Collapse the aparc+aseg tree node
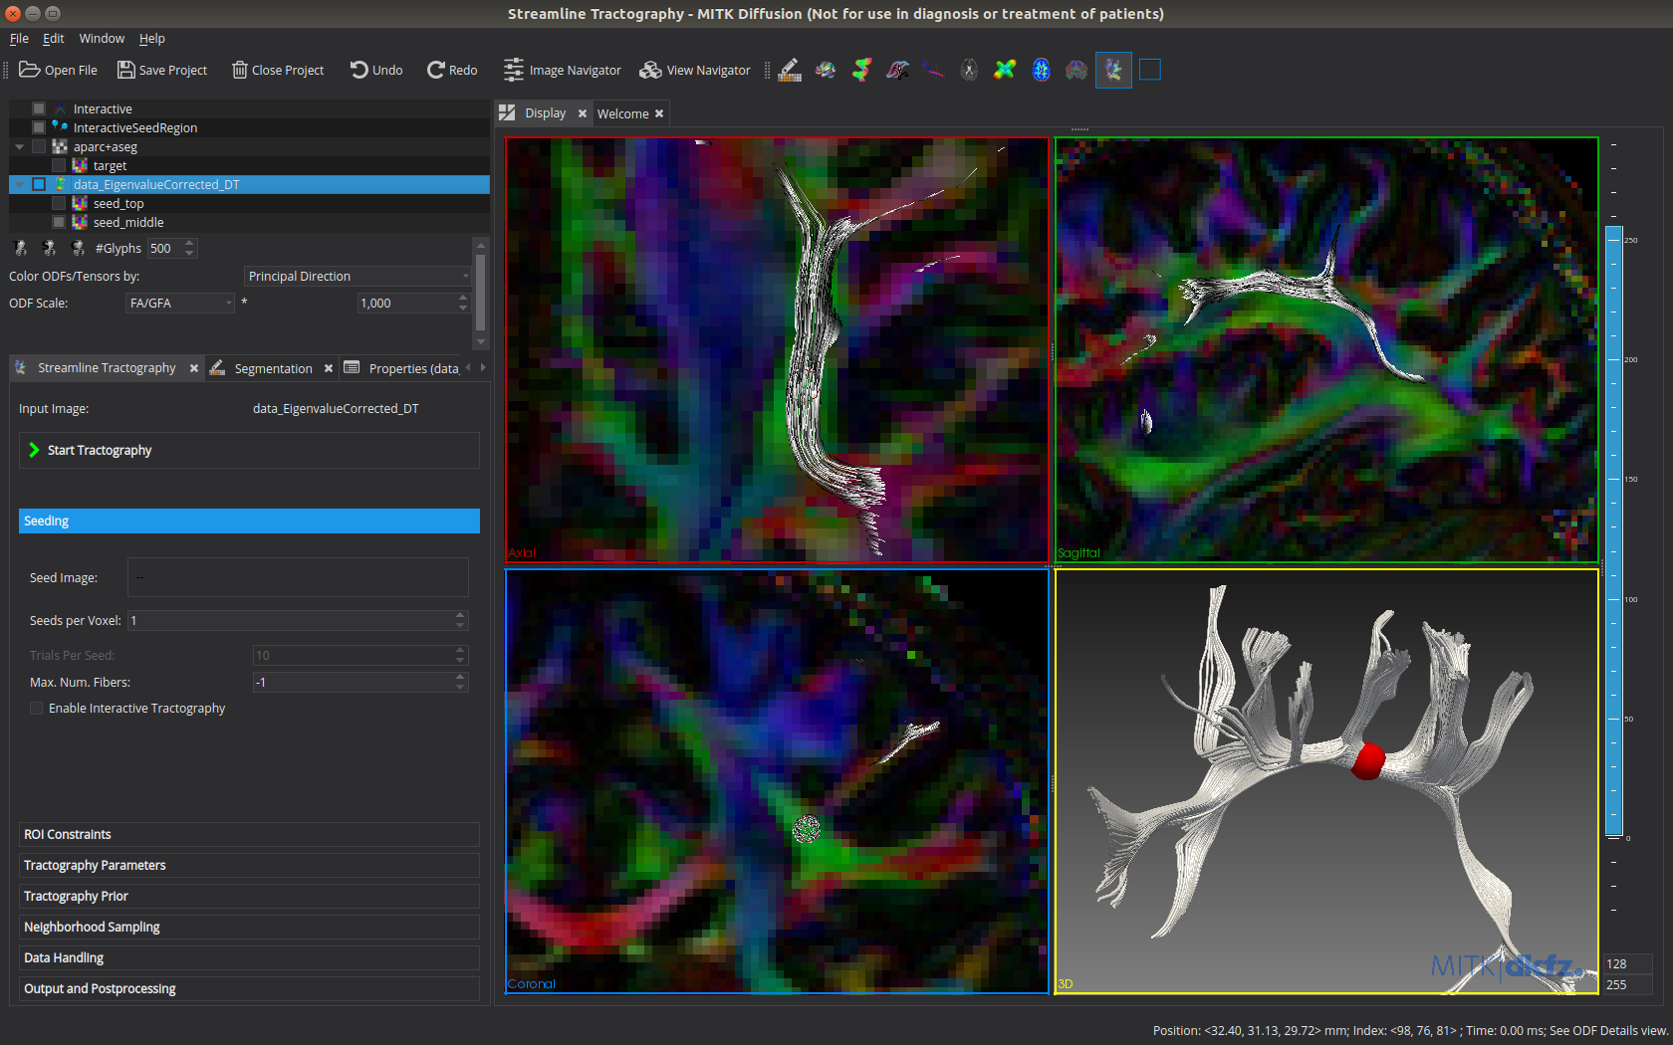The image size is (1673, 1045). [19, 147]
